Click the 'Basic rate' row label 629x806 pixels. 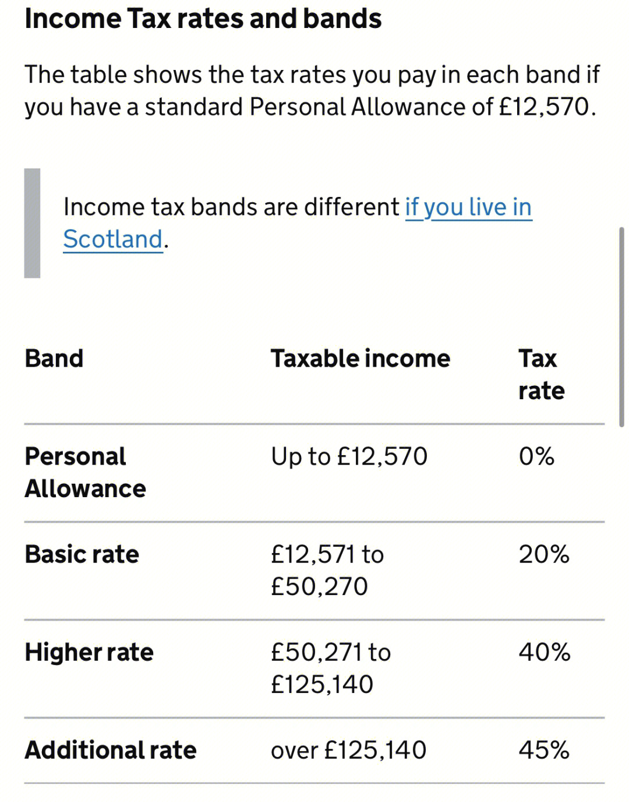click(x=82, y=554)
